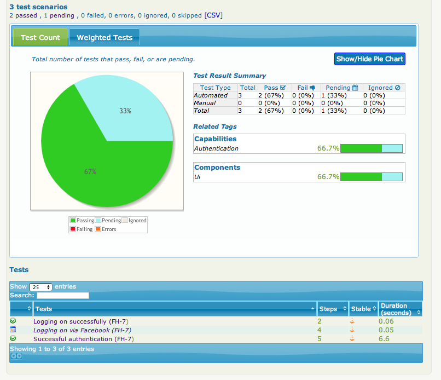The image size is (441, 380).
Task: Select the Test Count tab
Action: [40, 38]
